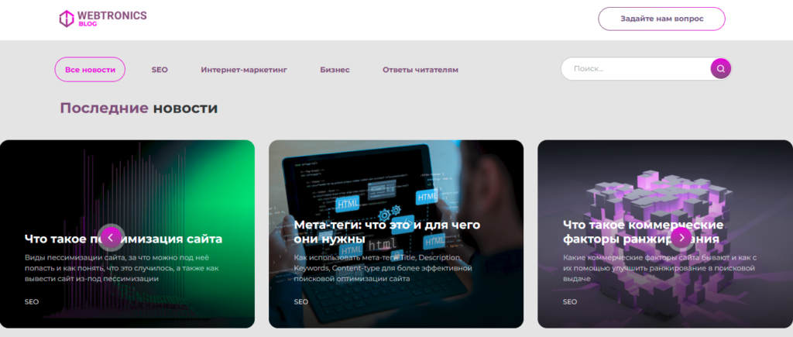Open the 'Бизнес' category tab

(x=335, y=70)
